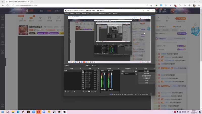Open the 视图(V) menu in OBS
The height and width of the screenshot is (114, 202).
point(78,14)
